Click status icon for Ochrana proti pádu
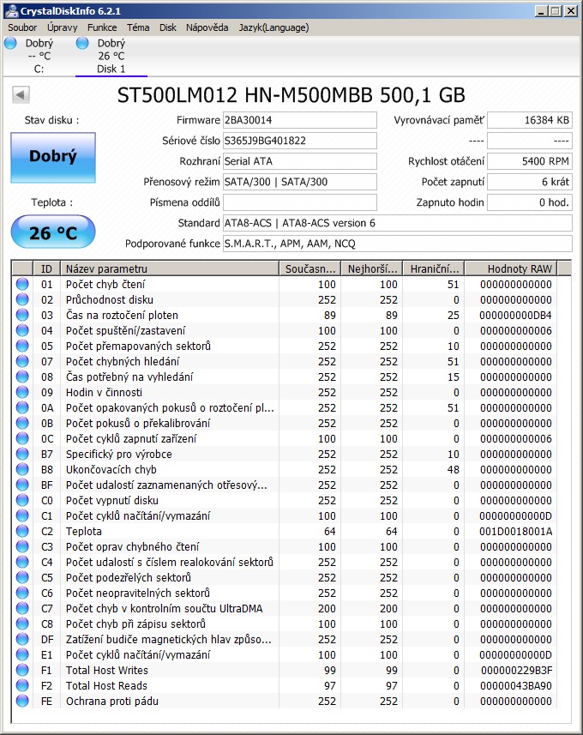 pos(22,702)
